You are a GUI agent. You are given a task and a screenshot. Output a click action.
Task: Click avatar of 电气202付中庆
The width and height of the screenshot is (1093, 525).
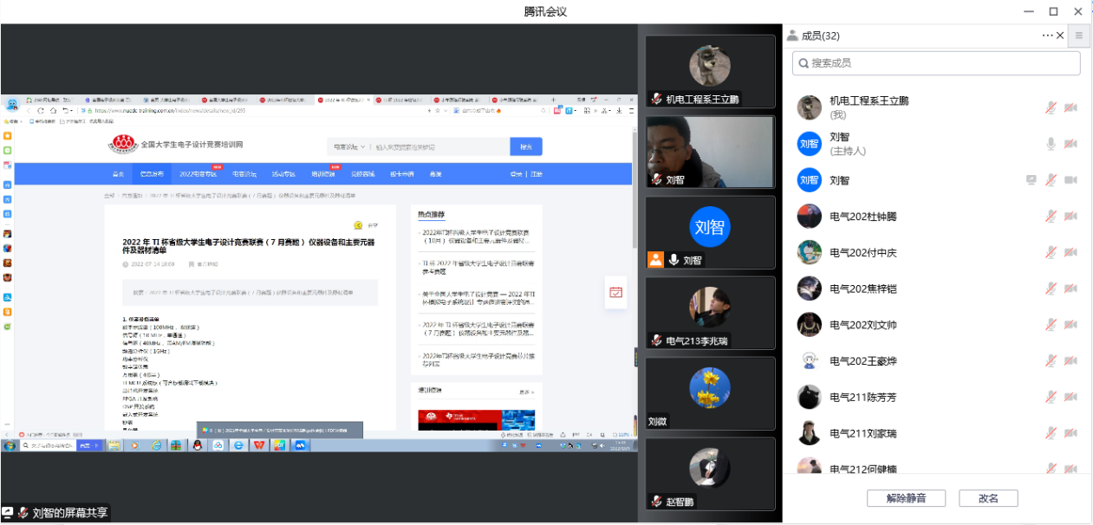[x=809, y=252]
